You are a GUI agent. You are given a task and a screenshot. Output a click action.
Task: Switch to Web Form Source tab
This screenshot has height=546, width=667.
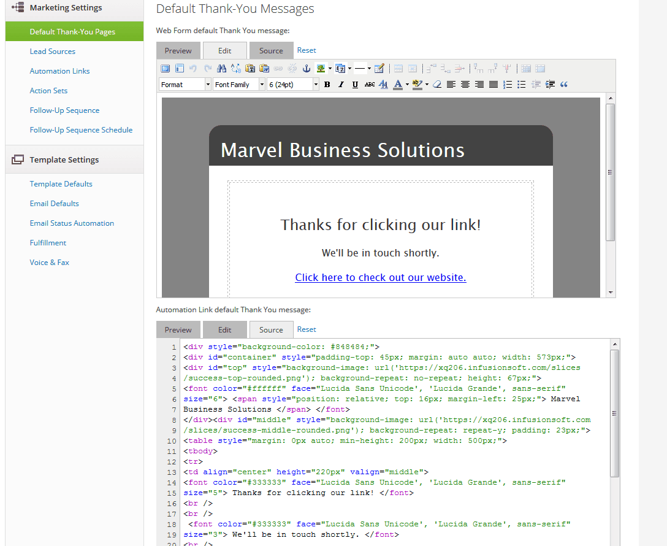tap(272, 51)
